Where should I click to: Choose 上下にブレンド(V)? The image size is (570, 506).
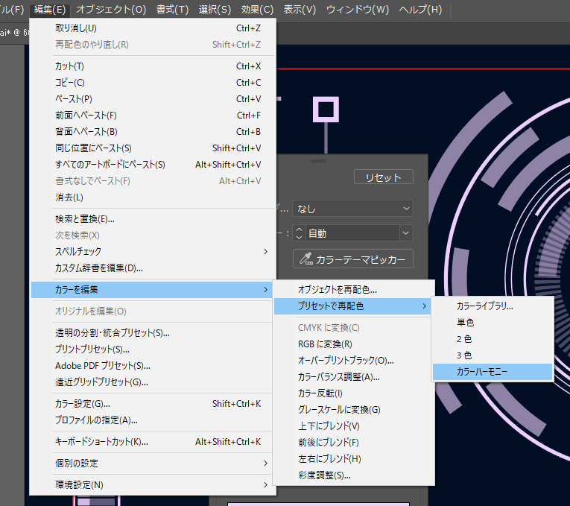point(353,426)
